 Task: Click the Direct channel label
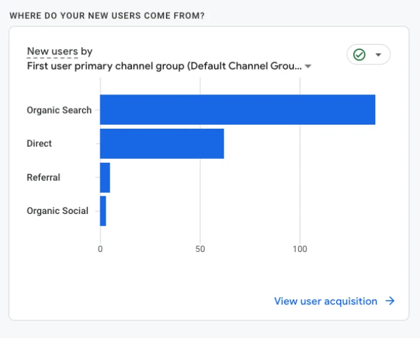tap(39, 144)
